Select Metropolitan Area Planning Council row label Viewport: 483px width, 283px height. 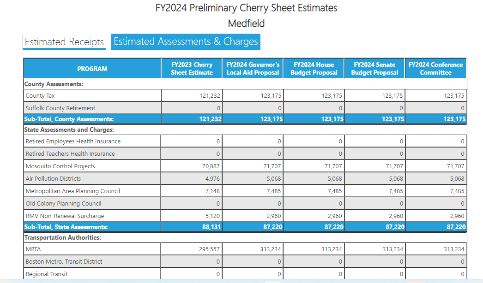coord(73,191)
